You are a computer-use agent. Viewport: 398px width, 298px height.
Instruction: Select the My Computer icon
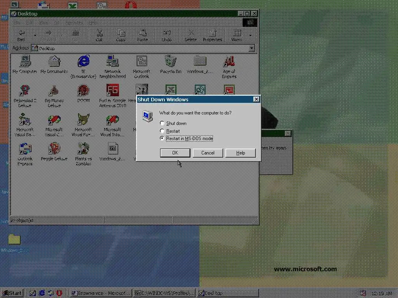pos(25,65)
